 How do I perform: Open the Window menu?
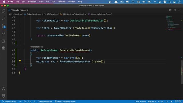pos(72,2)
